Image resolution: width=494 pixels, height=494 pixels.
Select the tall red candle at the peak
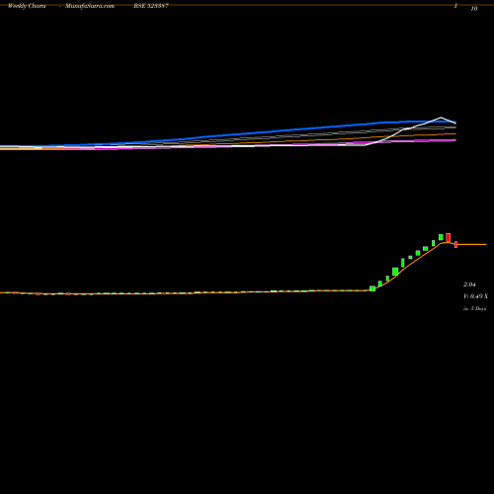pyautogui.click(x=448, y=237)
